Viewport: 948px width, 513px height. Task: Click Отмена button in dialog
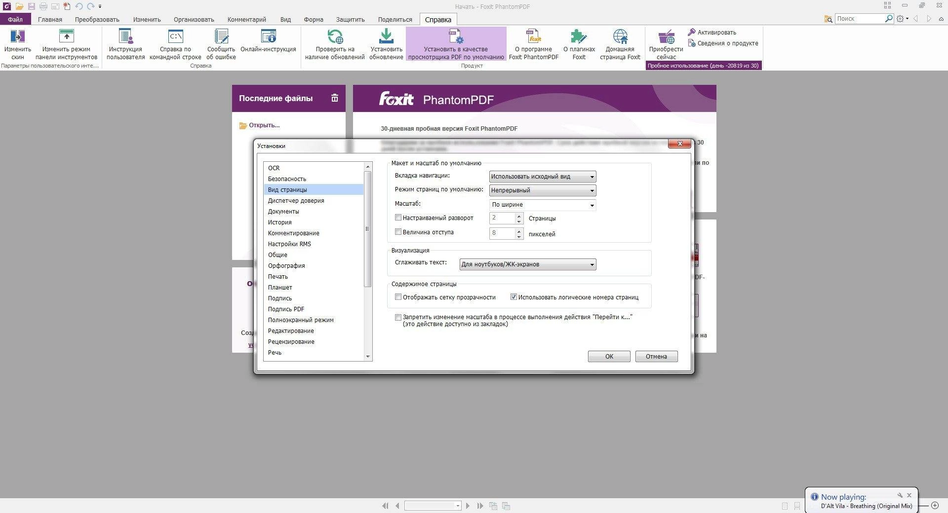click(656, 356)
